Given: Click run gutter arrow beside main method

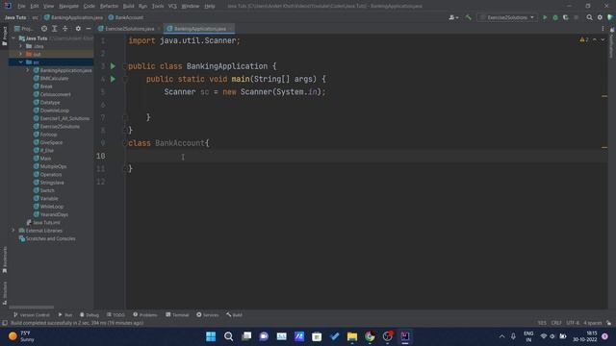Looking at the screenshot, I should 114,79.
